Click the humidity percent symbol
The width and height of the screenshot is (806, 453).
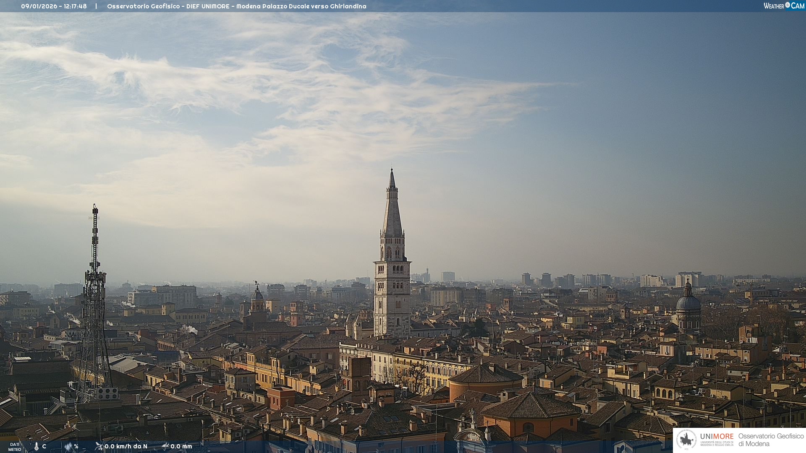coord(76,447)
